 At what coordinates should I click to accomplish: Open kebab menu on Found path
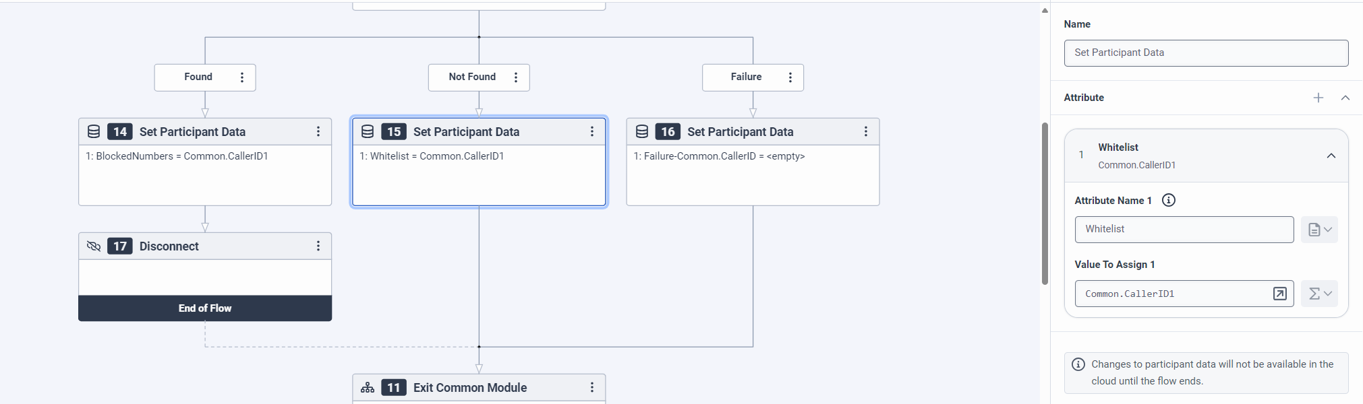pos(242,77)
